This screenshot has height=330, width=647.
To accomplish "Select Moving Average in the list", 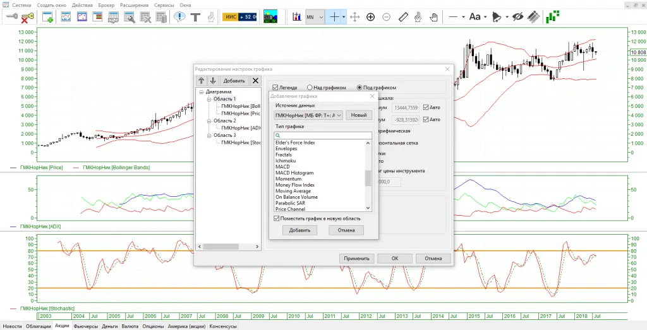I will click(293, 191).
